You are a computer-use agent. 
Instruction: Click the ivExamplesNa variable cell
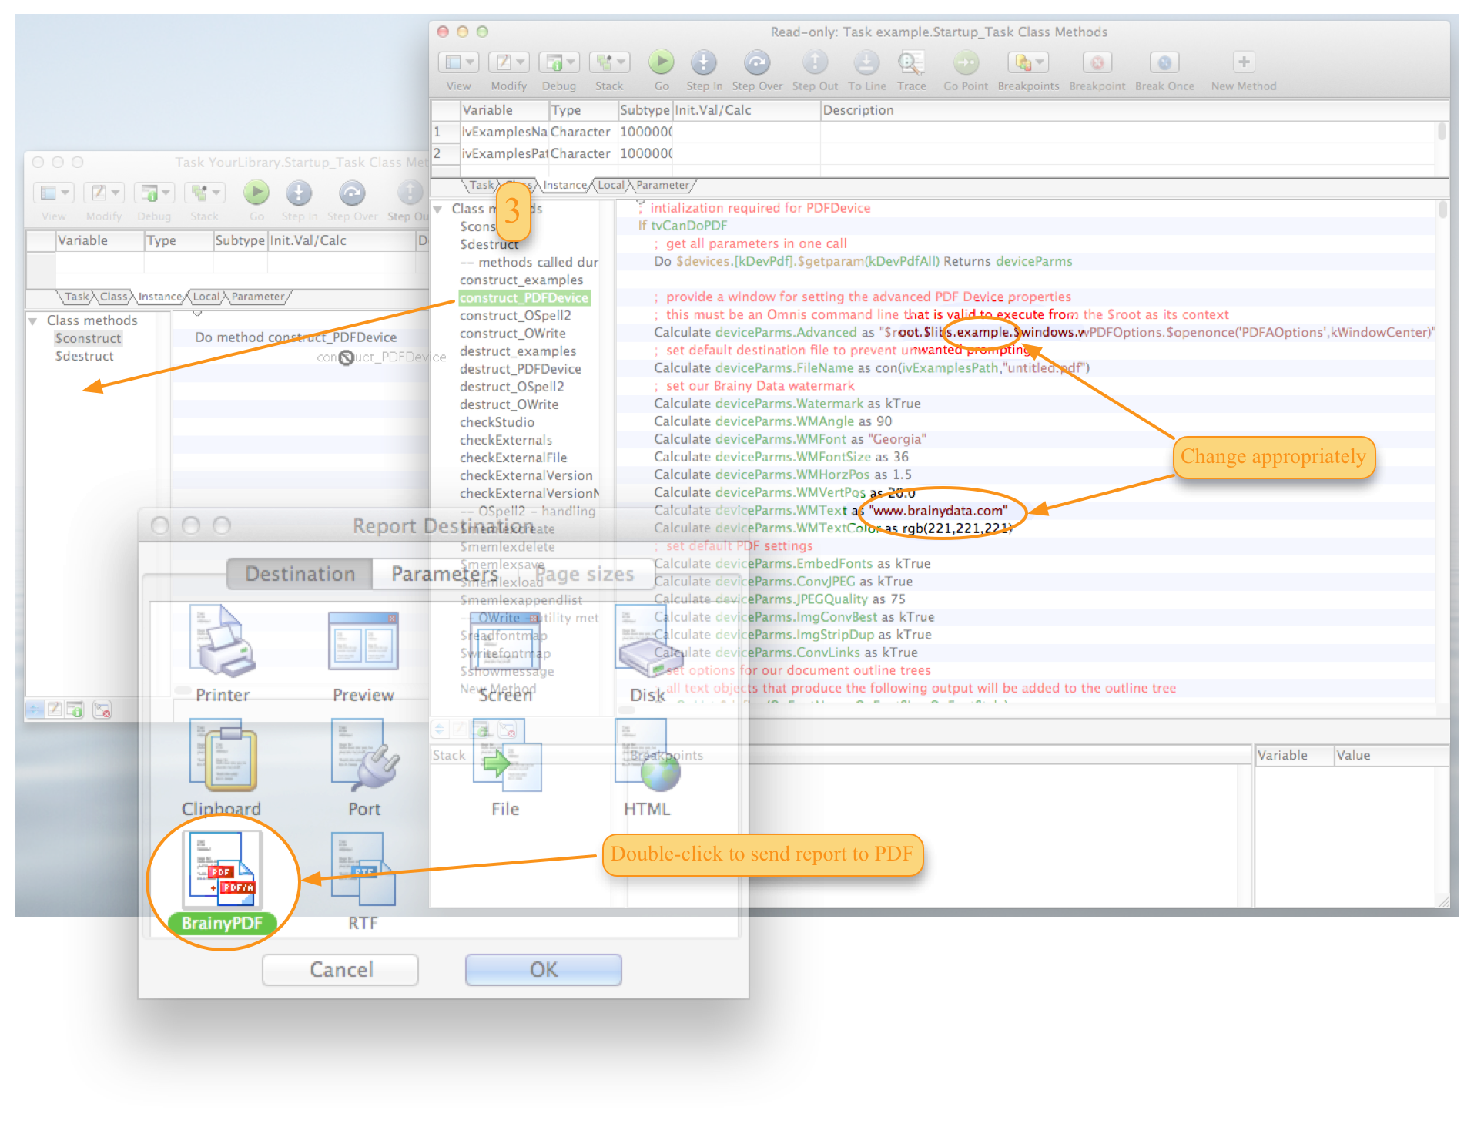504,132
